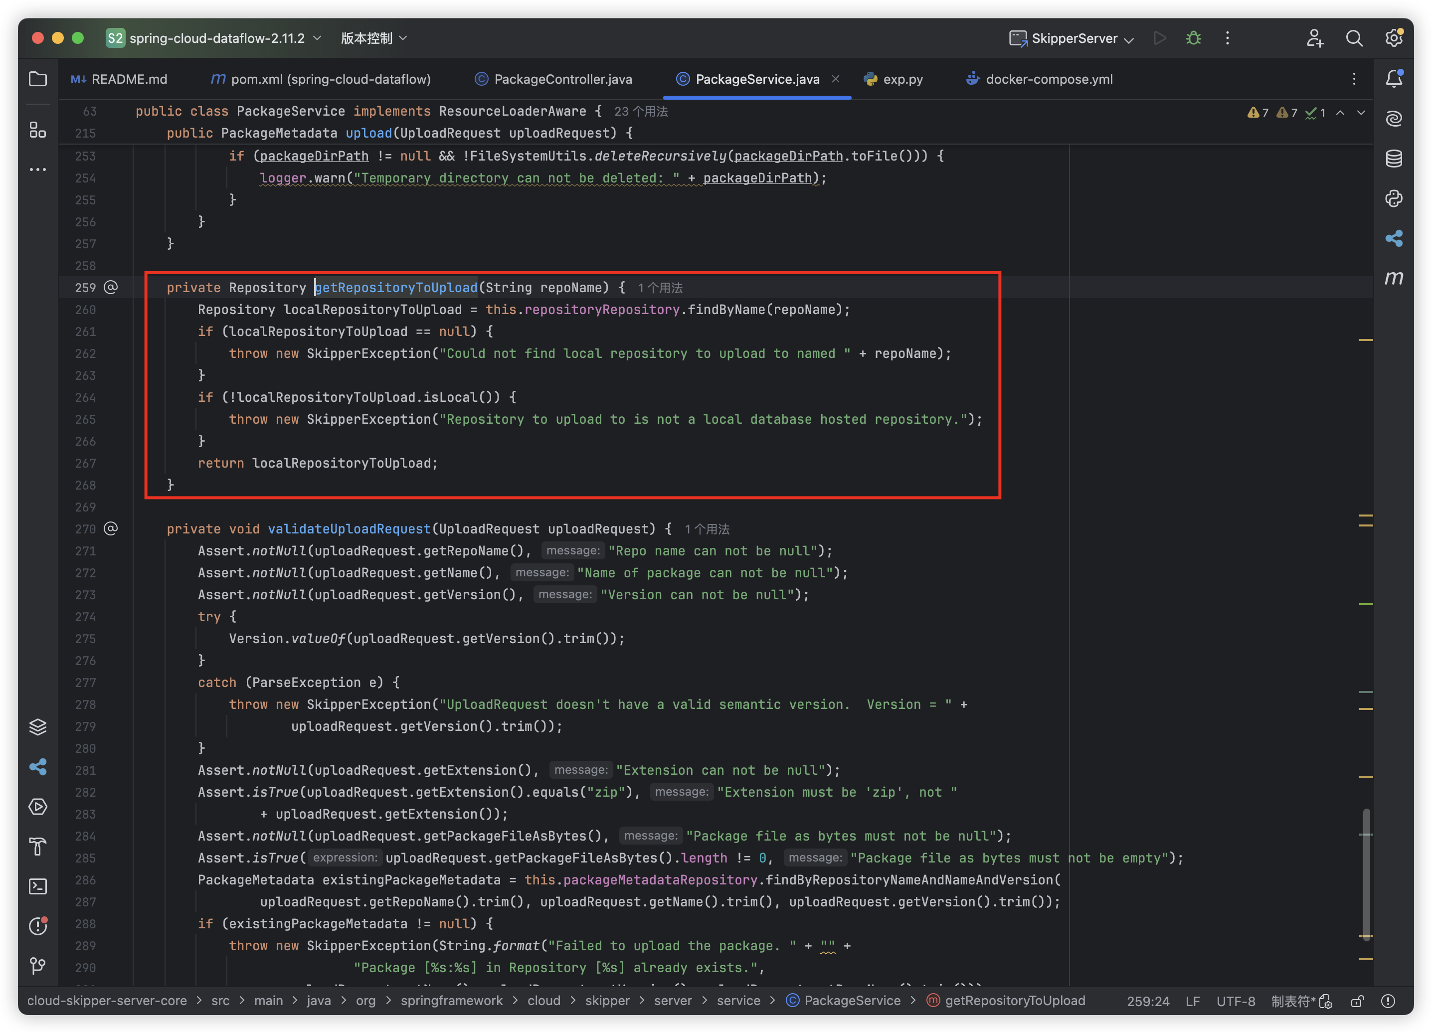Click the getRepositoryToUpload method name on line 259
Viewport: 1432px width, 1033px height.
pos(396,287)
